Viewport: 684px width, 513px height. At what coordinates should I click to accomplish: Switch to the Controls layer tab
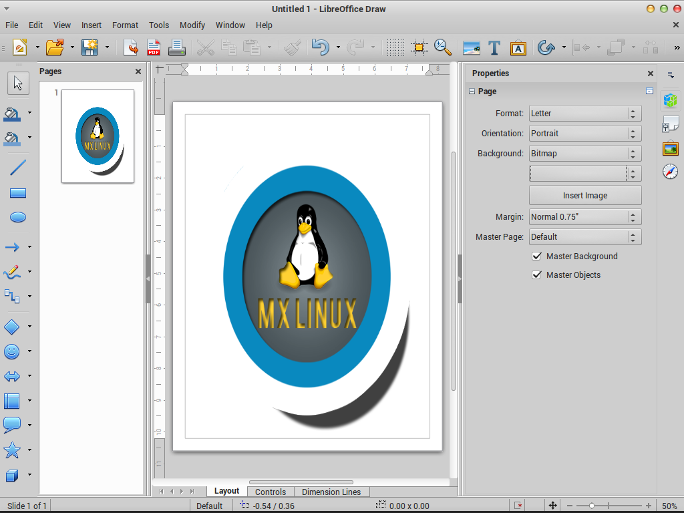pos(271,492)
